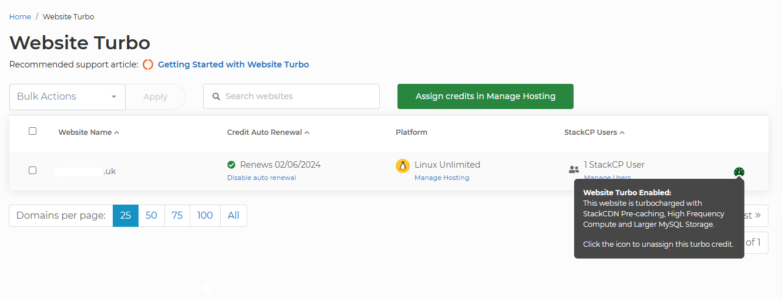Show 50 domains per page
This screenshot has height=299, width=782.
[151, 215]
